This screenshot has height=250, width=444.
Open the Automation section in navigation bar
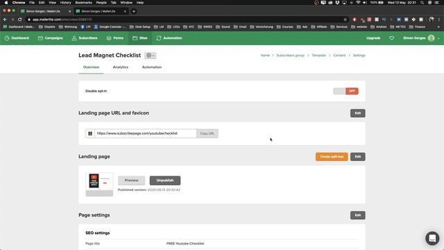click(169, 38)
